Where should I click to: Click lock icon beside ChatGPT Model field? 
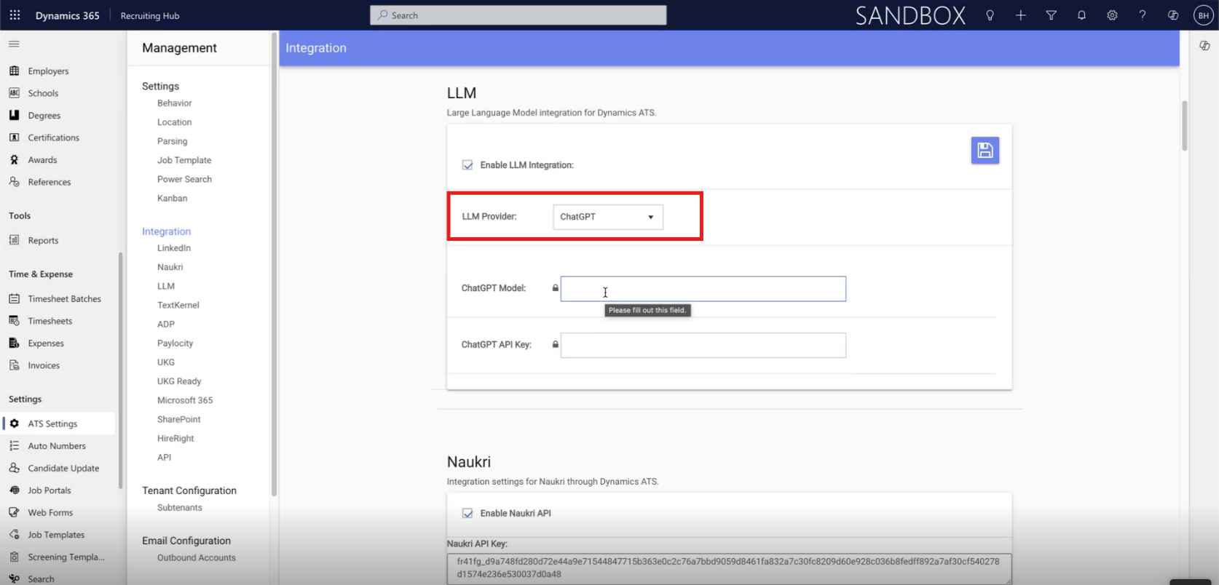click(x=555, y=288)
